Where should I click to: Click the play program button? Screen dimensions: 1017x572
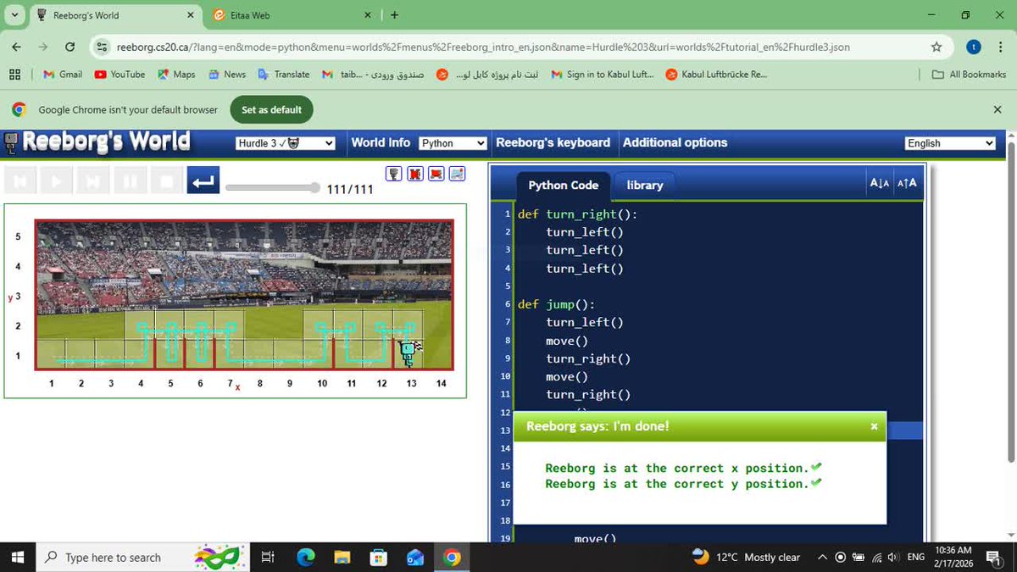57,180
